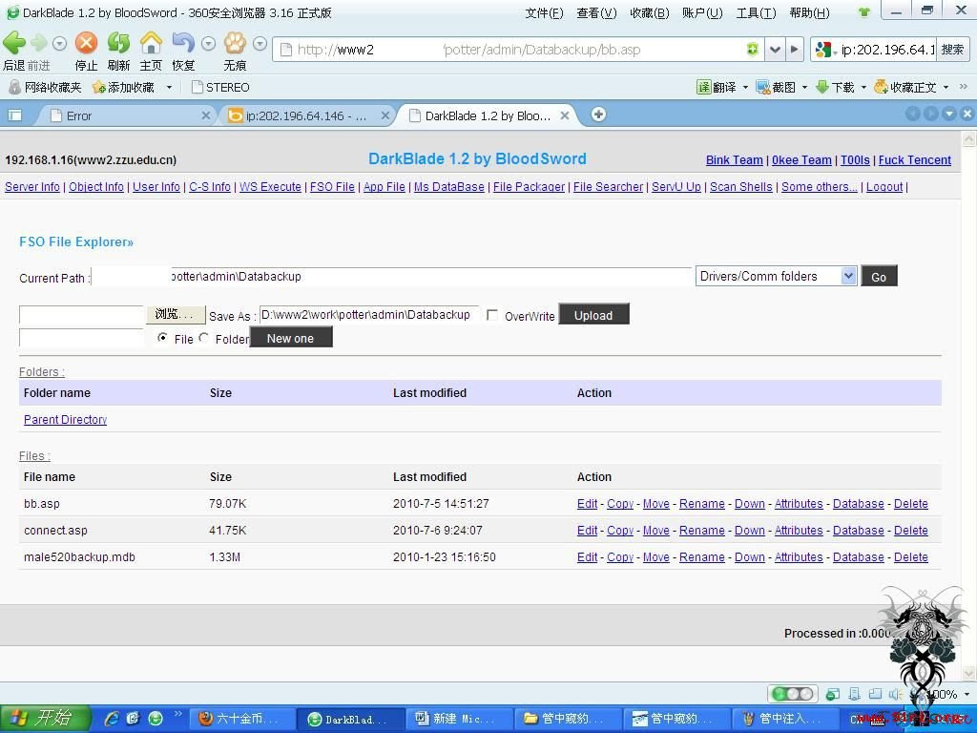Click Edit link for bb.asp
977x733 pixels.
click(587, 504)
